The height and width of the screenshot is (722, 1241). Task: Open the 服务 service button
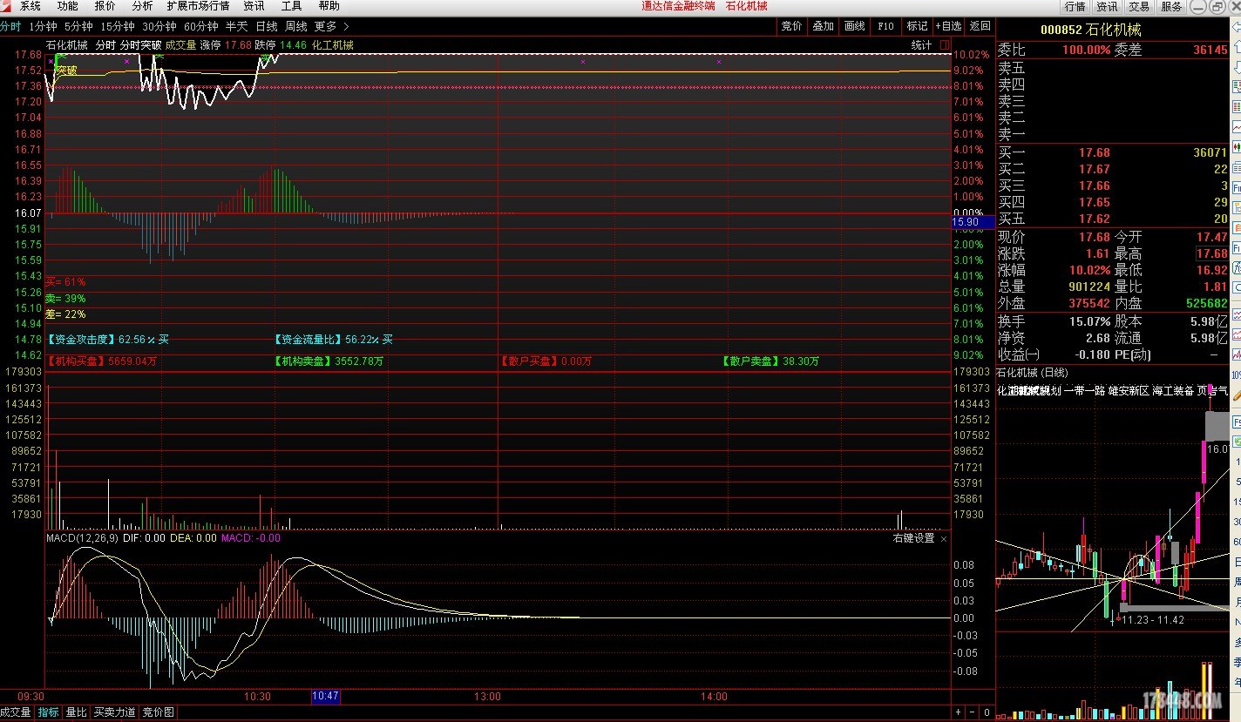click(x=1170, y=7)
